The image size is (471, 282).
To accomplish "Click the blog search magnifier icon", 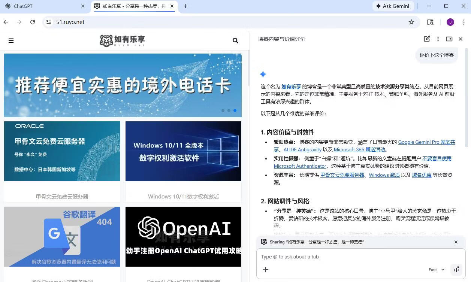I will coord(235,40).
